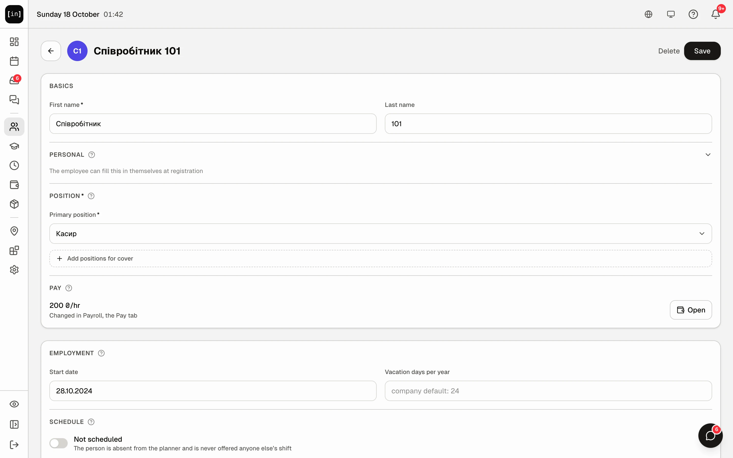This screenshot has width=733, height=458.
Task: Open the calendar planner icon in sidebar
Action: (x=14, y=61)
